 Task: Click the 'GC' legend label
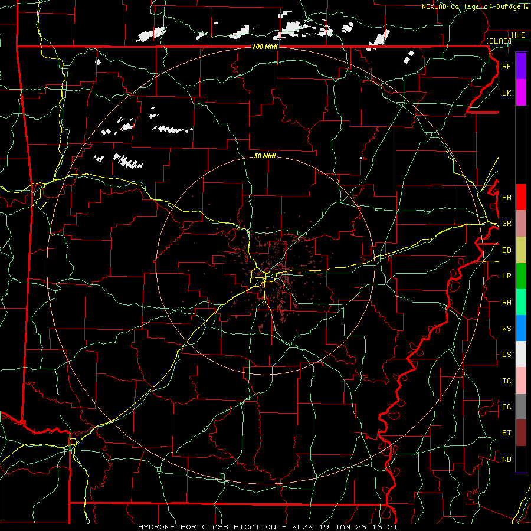click(x=506, y=407)
